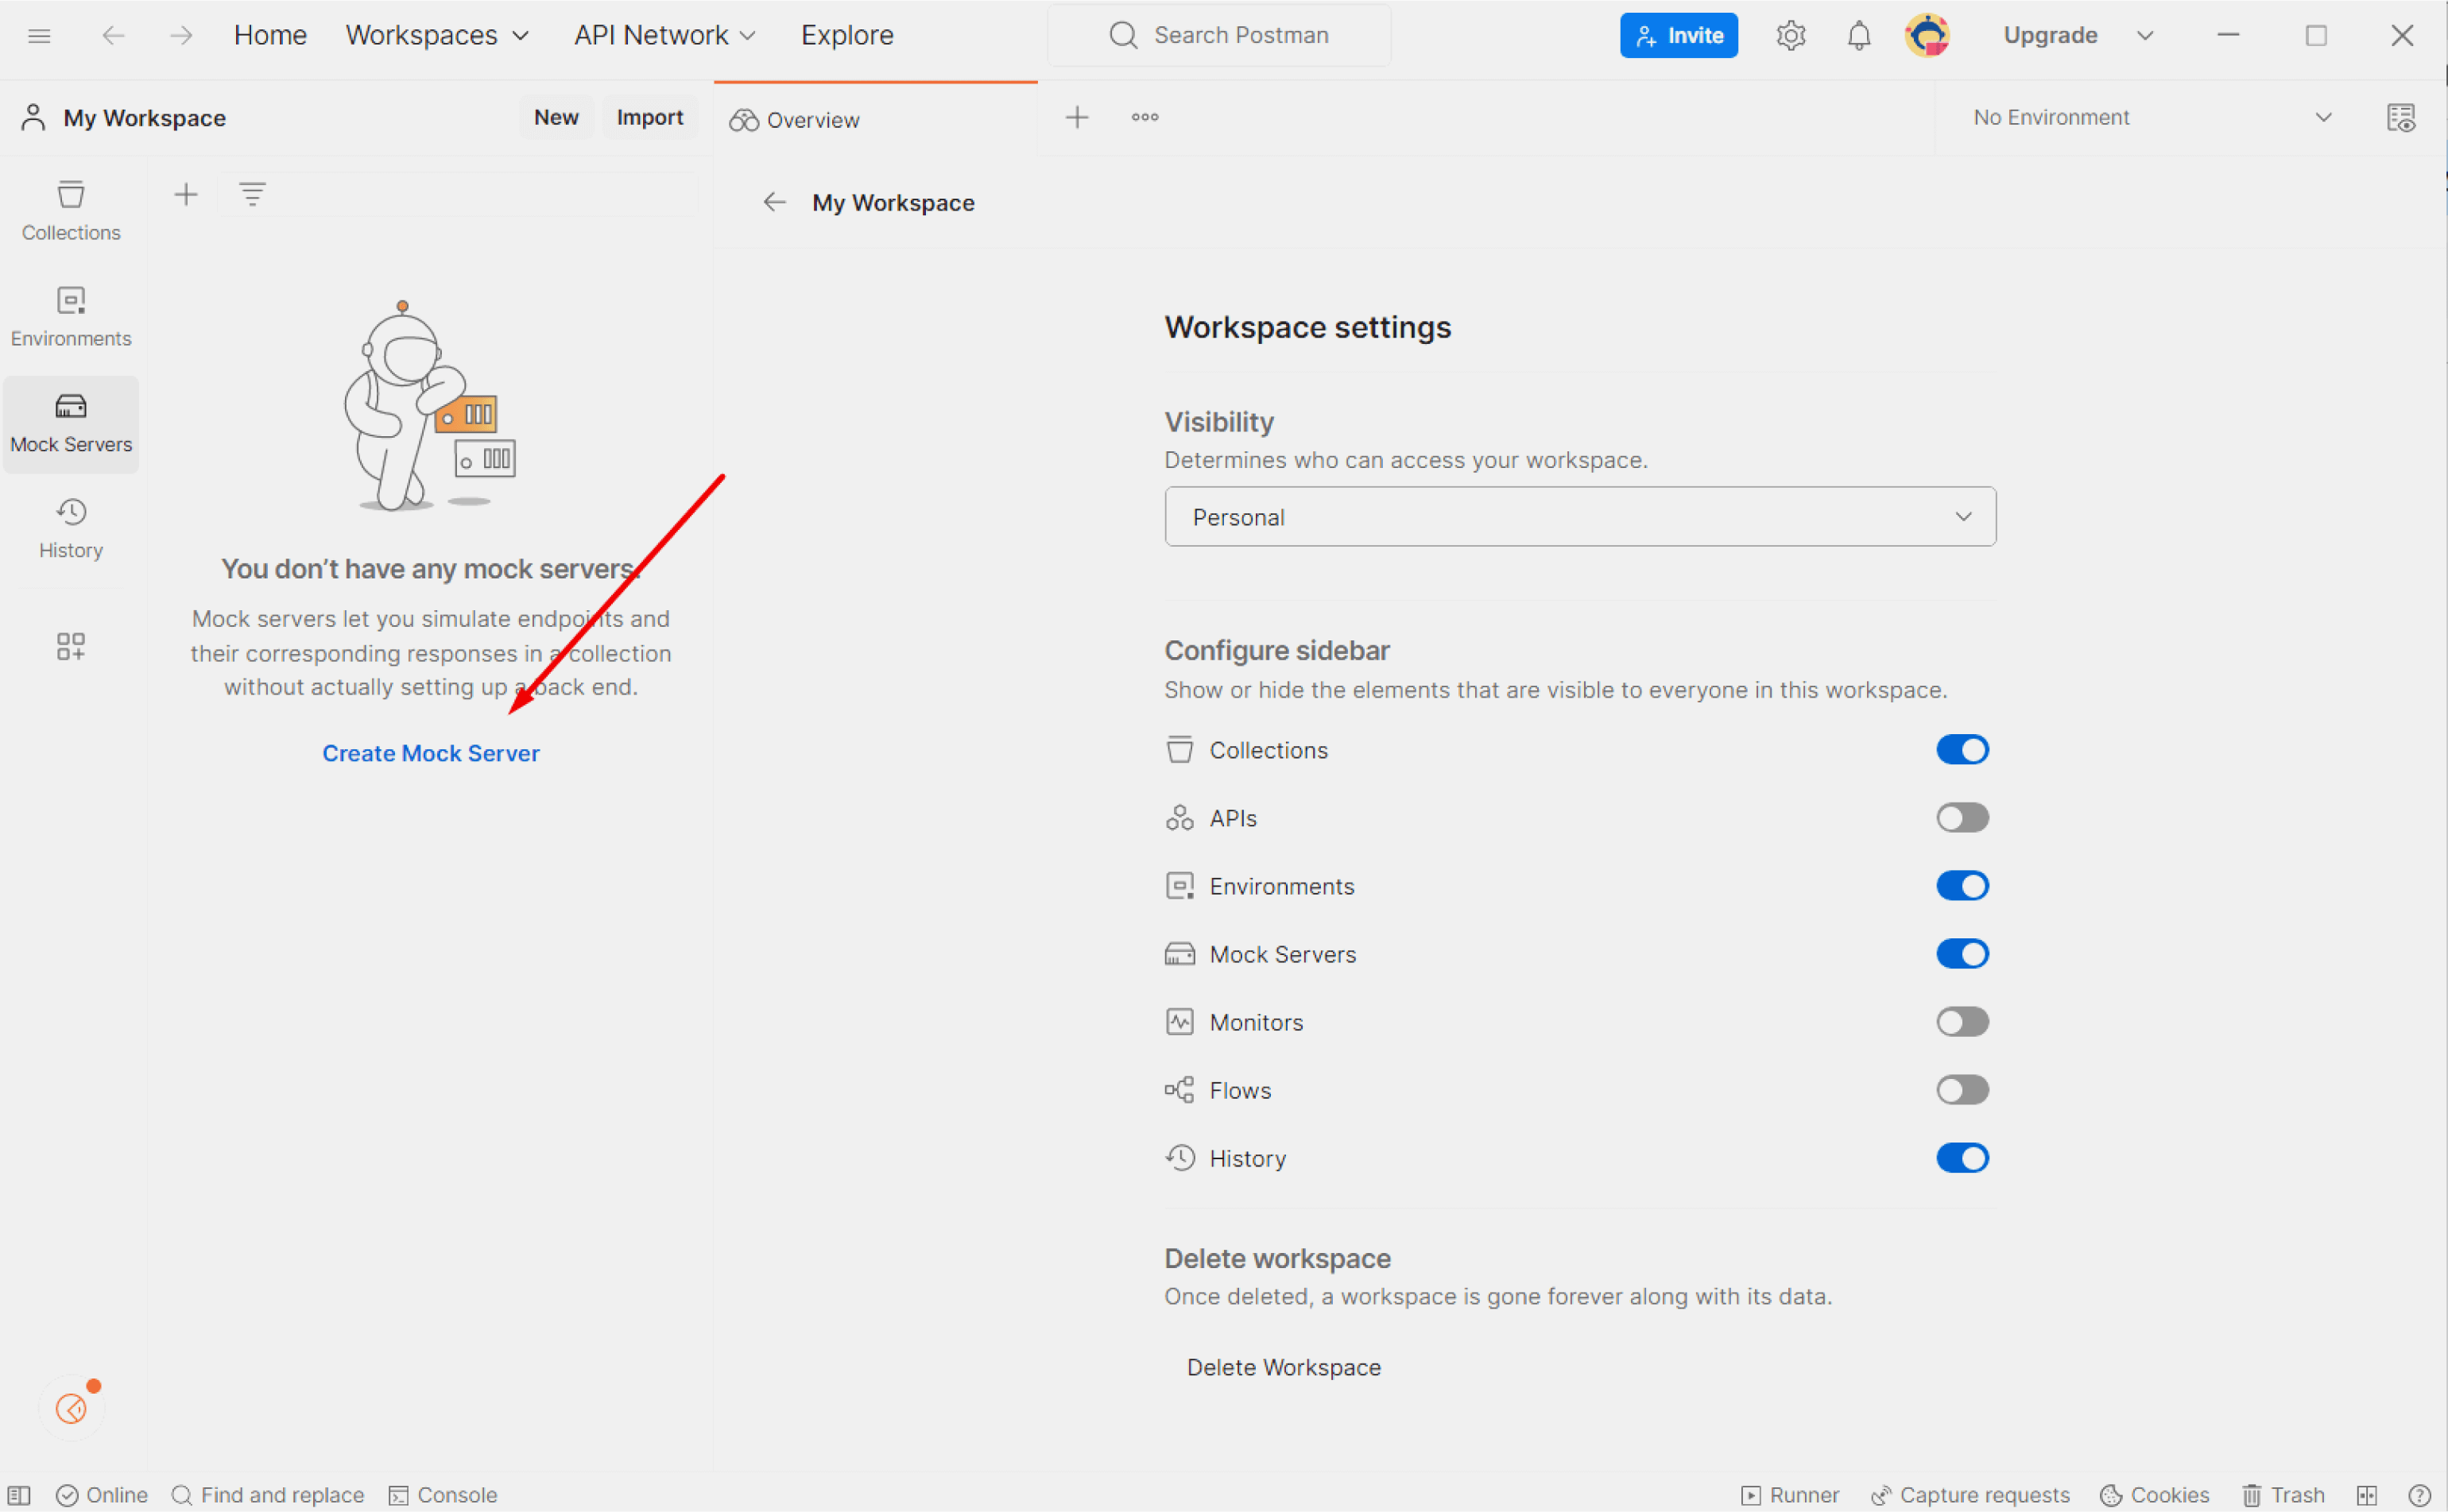2448x1512 pixels.
Task: Open the Visibility Personal dropdown
Action: 1579,517
